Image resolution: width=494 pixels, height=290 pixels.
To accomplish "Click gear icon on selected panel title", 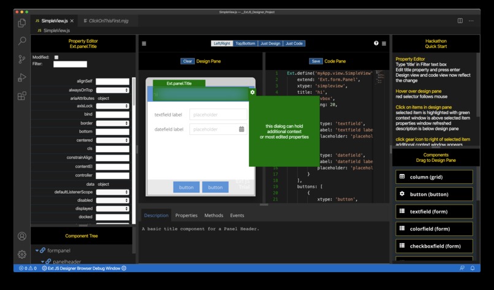I will (x=253, y=92).
